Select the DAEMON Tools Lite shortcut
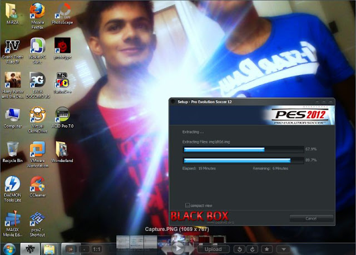The image size is (356, 255). pos(12,189)
